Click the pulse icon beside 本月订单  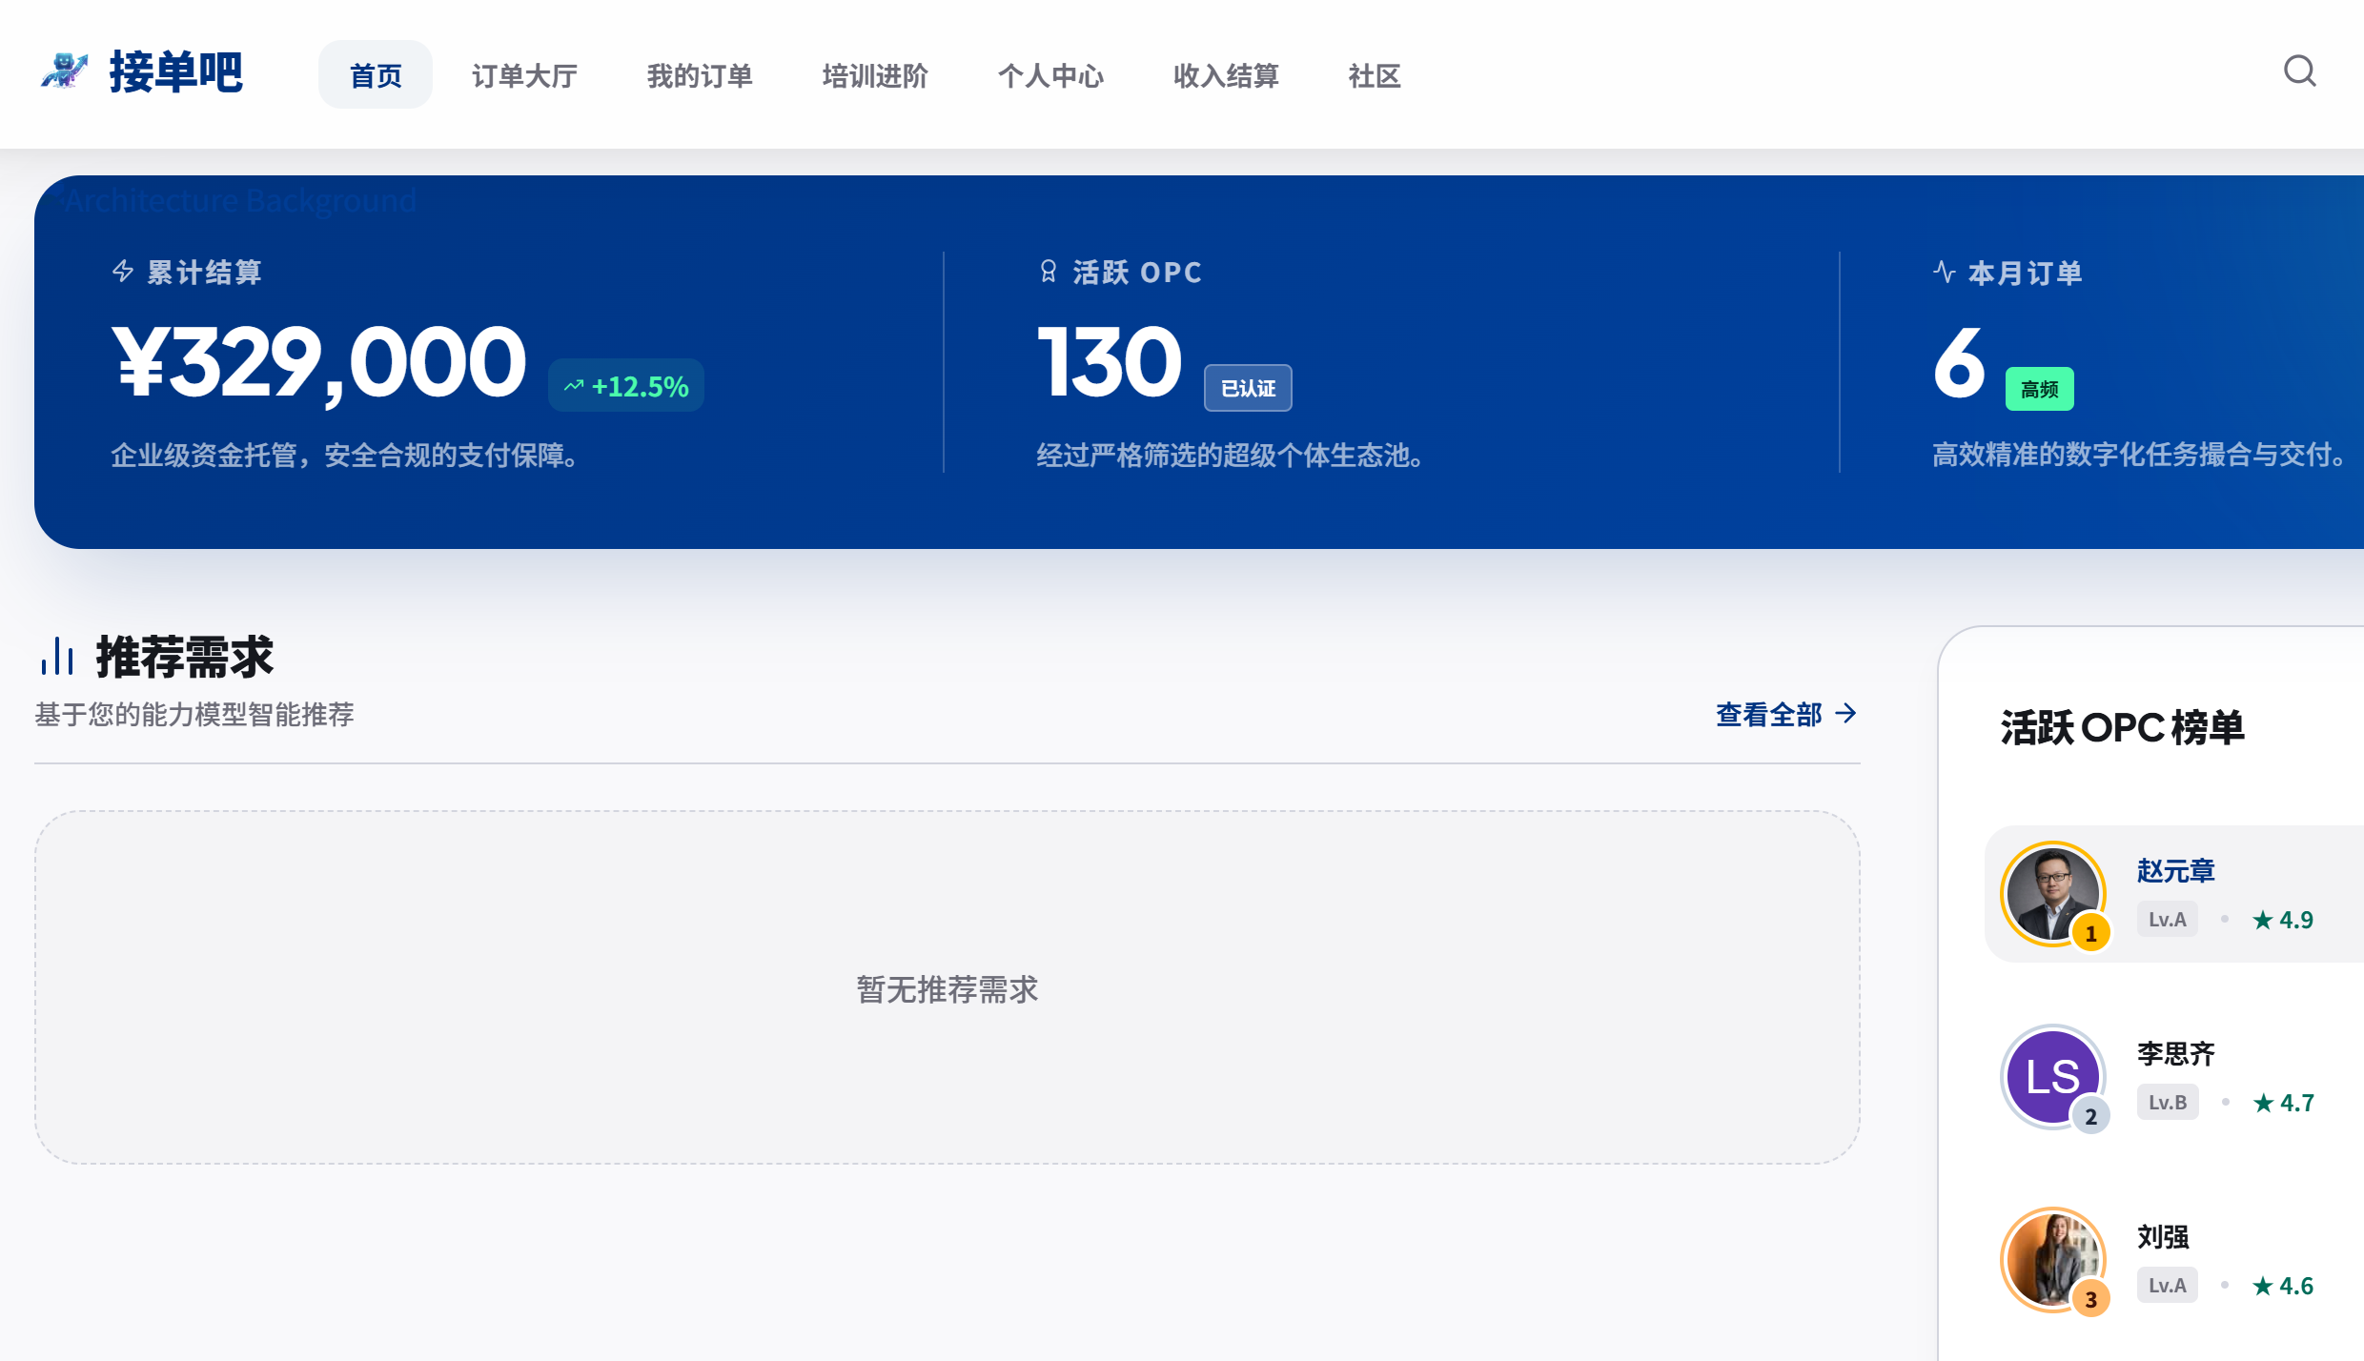point(1944,272)
